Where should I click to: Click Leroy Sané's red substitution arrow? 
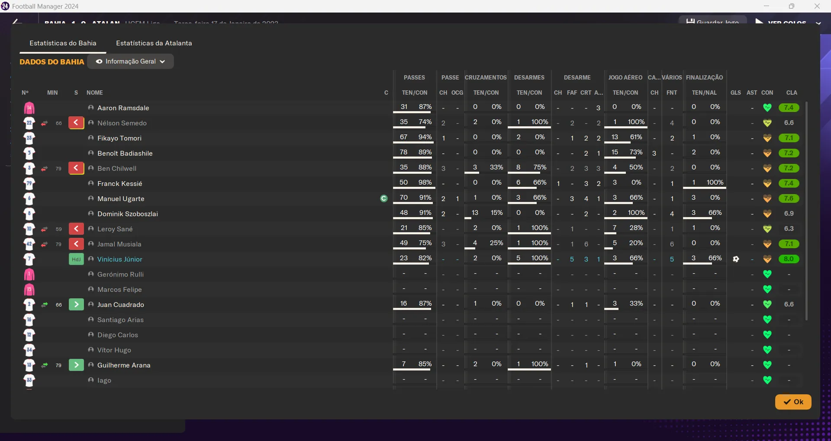coord(76,229)
